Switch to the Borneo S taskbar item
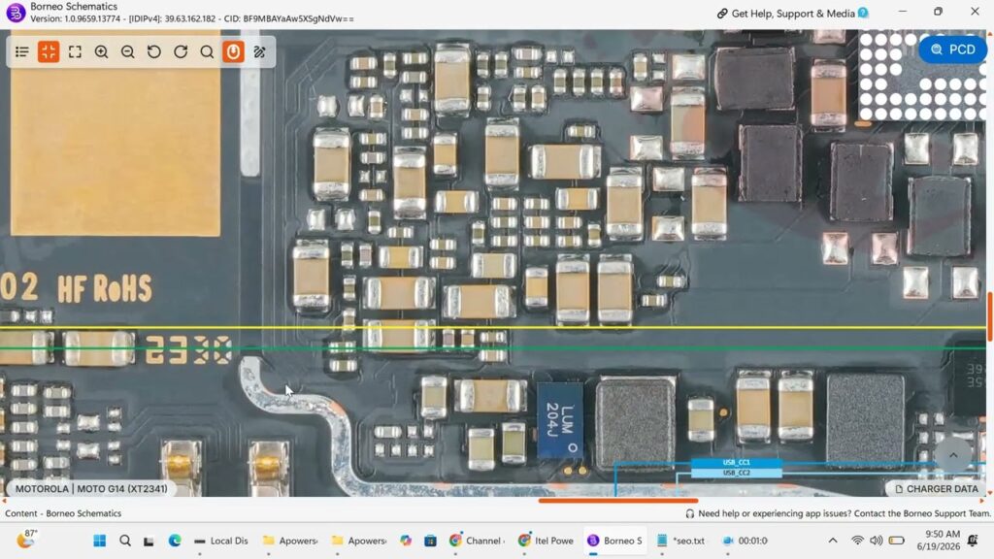This screenshot has width=994, height=559. (x=614, y=541)
